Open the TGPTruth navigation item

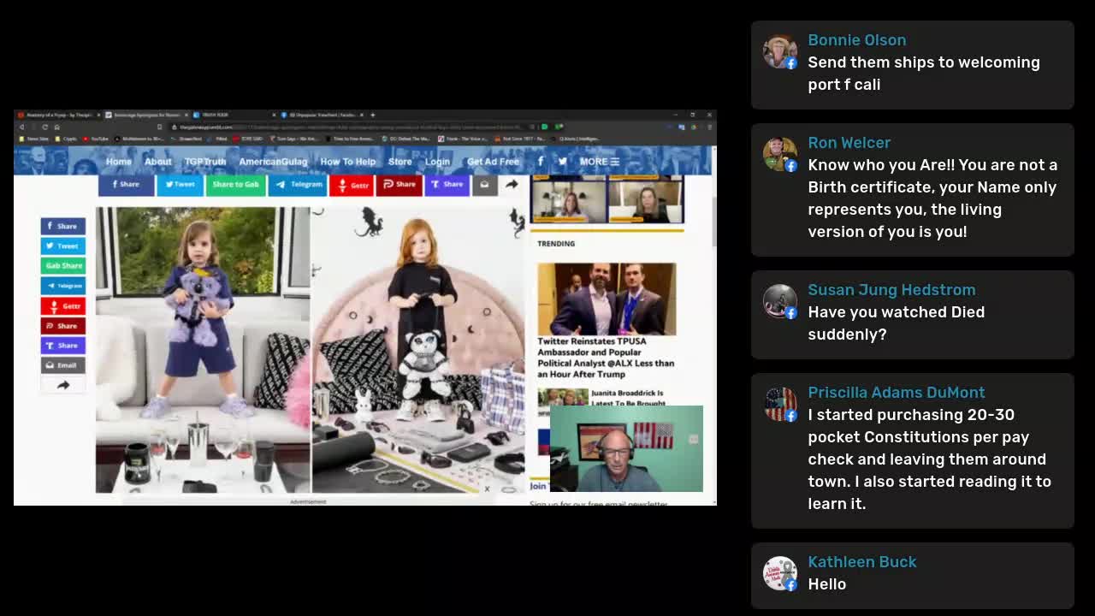[x=205, y=161]
